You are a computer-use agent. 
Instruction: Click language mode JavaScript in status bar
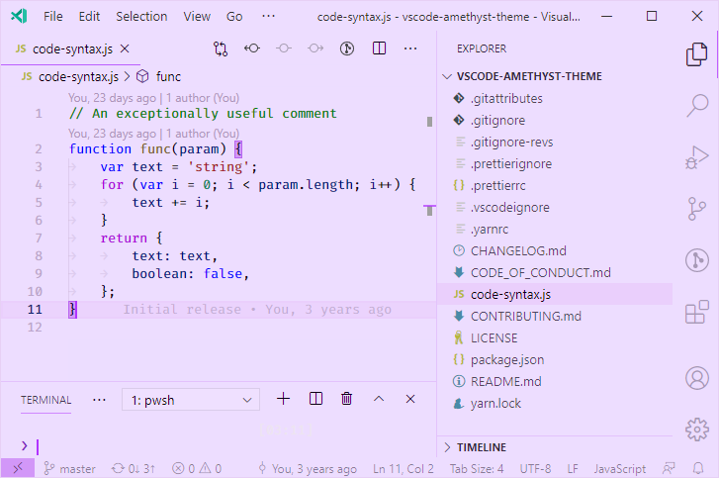[x=619, y=468]
